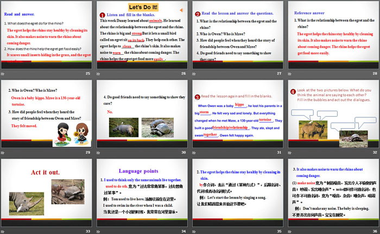This screenshot has height=234, width=380.
Task: Click the animation star under slide 34
Action: pyautogui.click(x=98, y=232)
